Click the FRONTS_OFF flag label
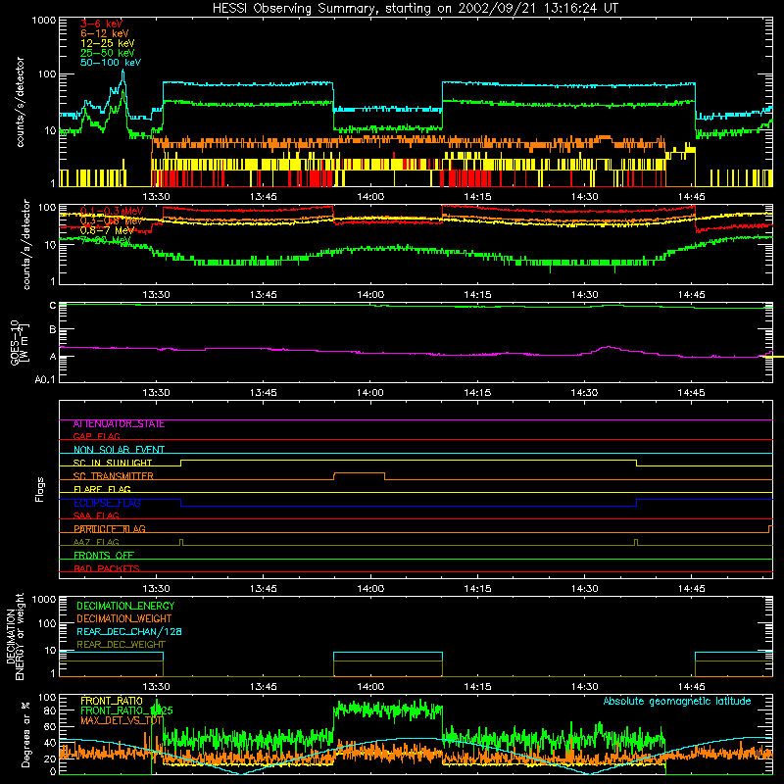The width and height of the screenshot is (784, 784). (x=104, y=556)
